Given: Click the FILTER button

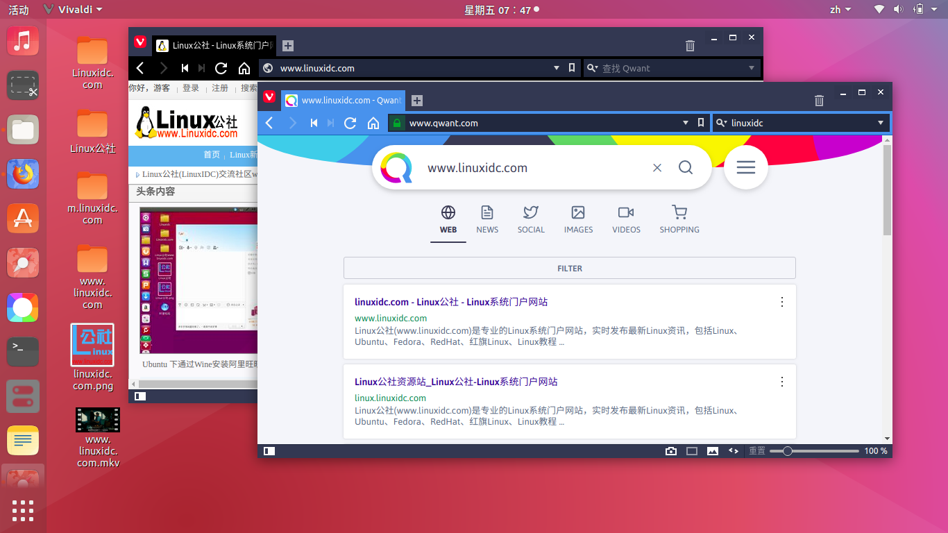Looking at the screenshot, I should (570, 269).
